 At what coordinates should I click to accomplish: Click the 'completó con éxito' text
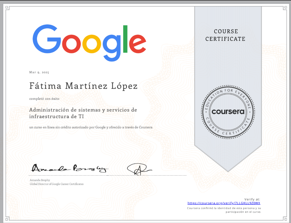point(44,99)
